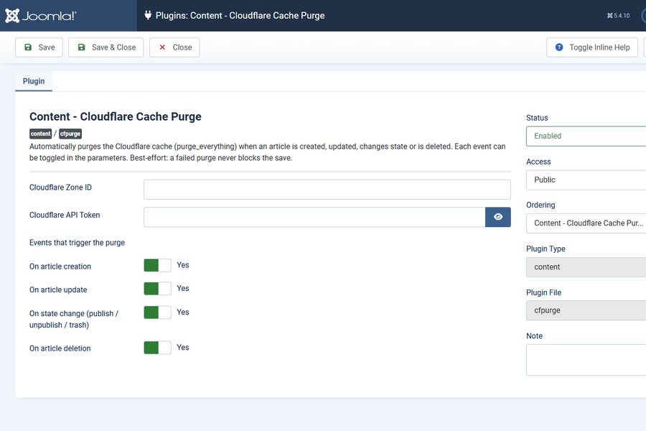
Task: Toggle the On state change switch
Action: [x=157, y=312]
